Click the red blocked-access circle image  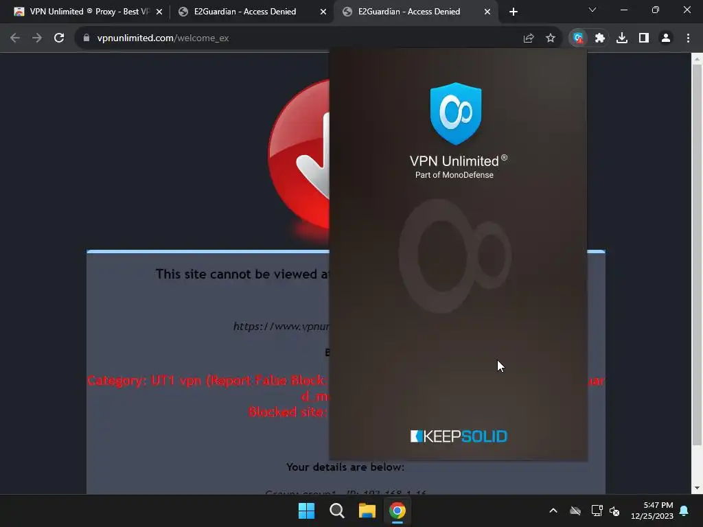tap(299, 154)
